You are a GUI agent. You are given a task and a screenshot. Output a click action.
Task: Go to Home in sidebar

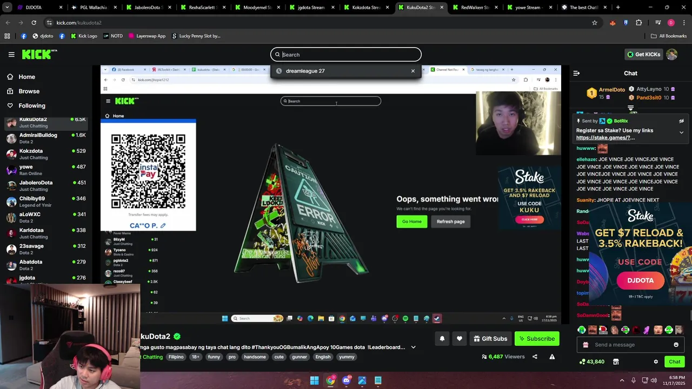click(x=26, y=77)
